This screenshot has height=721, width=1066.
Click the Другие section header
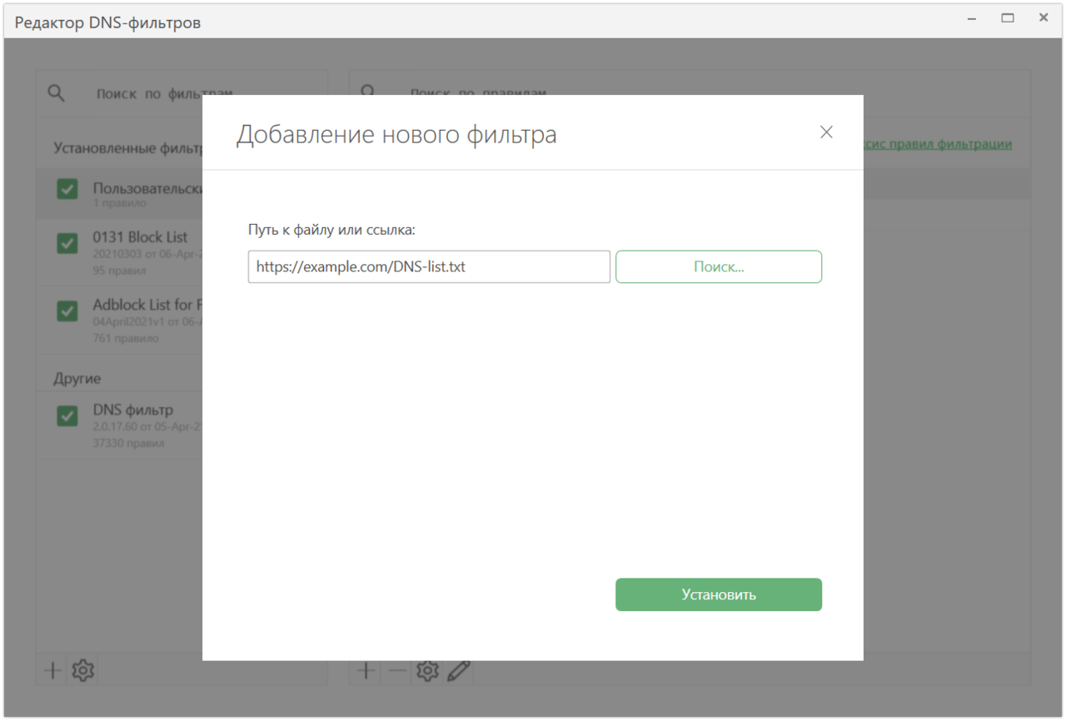pyautogui.click(x=77, y=378)
